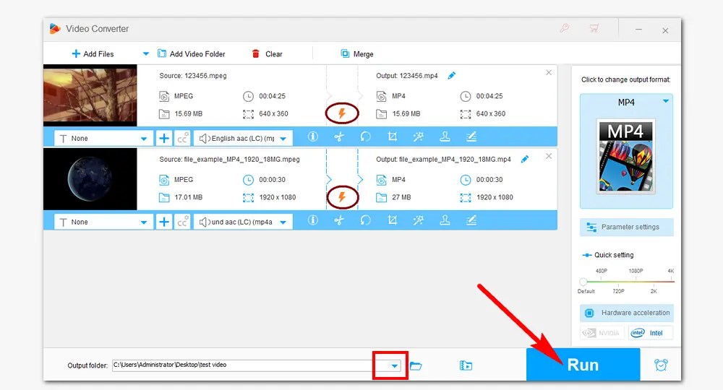The width and height of the screenshot is (723, 390).
Task: Click the Merge button
Action: (x=357, y=54)
